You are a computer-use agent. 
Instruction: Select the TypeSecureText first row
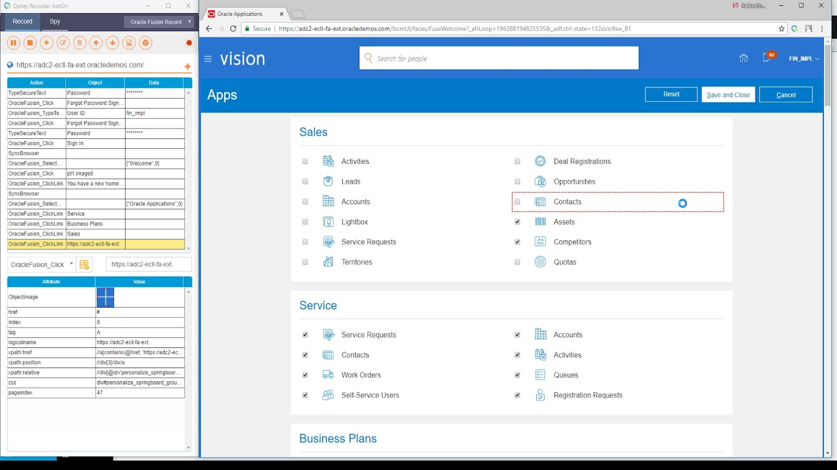96,93
